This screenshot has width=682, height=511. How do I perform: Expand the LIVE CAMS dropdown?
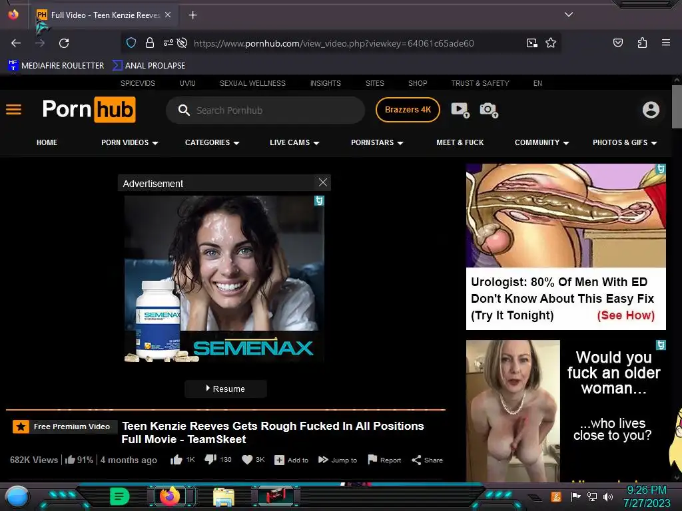click(x=294, y=142)
